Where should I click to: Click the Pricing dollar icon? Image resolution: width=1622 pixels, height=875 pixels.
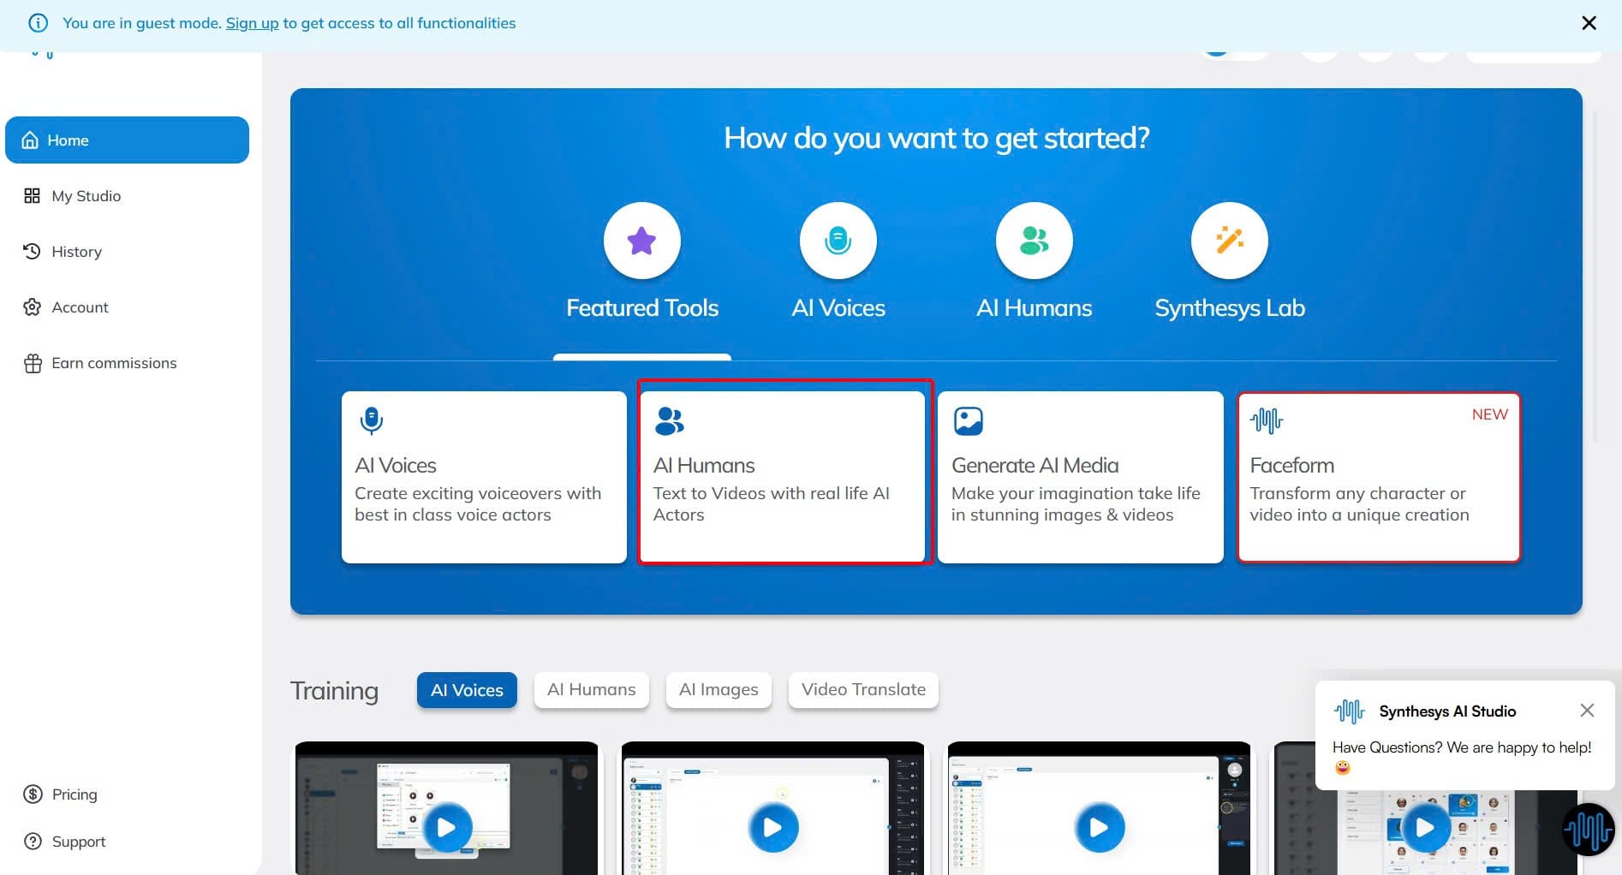pyautogui.click(x=33, y=794)
